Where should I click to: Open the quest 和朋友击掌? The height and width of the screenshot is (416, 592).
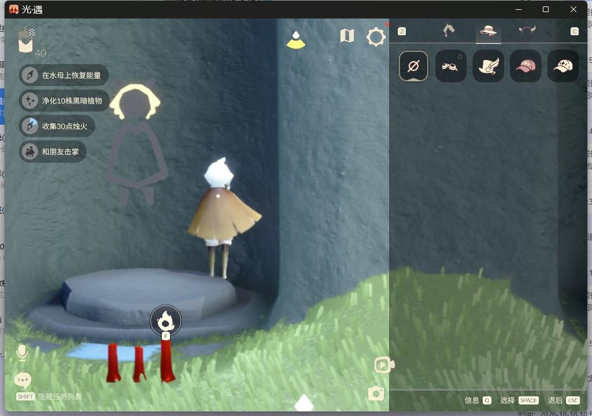click(53, 151)
